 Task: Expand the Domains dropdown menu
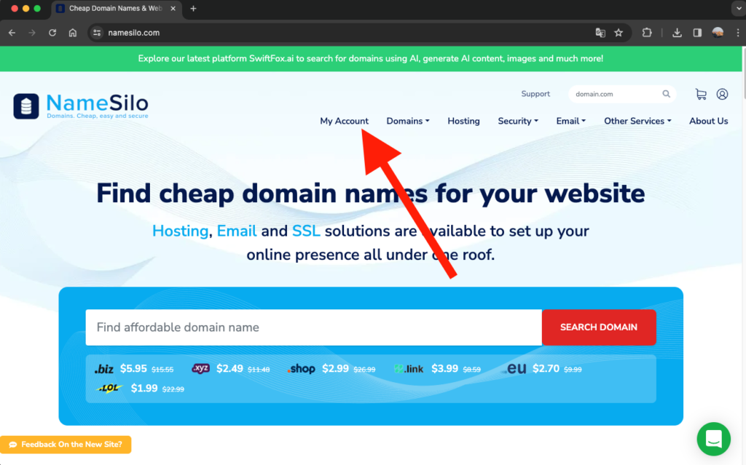[408, 122]
